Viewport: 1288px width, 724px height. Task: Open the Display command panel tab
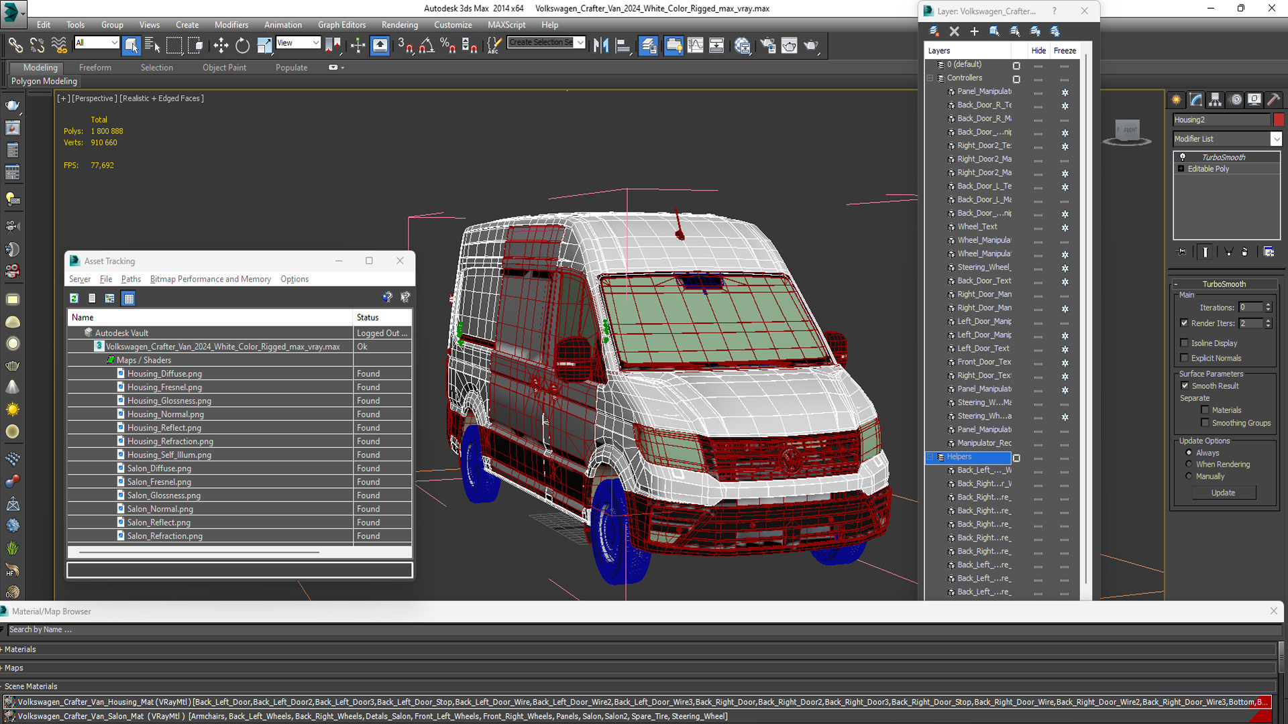point(1254,100)
